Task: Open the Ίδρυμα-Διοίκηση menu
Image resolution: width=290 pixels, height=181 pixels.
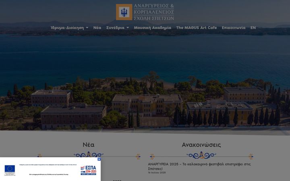Action: point(67,28)
